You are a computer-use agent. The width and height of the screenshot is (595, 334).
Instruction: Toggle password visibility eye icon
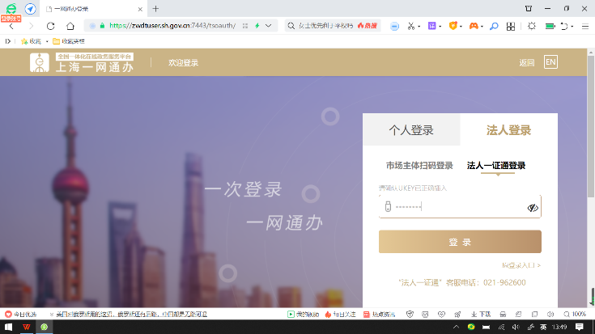pos(533,208)
